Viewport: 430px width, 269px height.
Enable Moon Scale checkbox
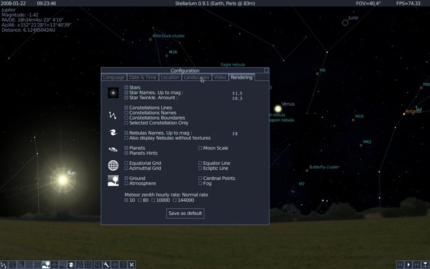tap(200, 148)
